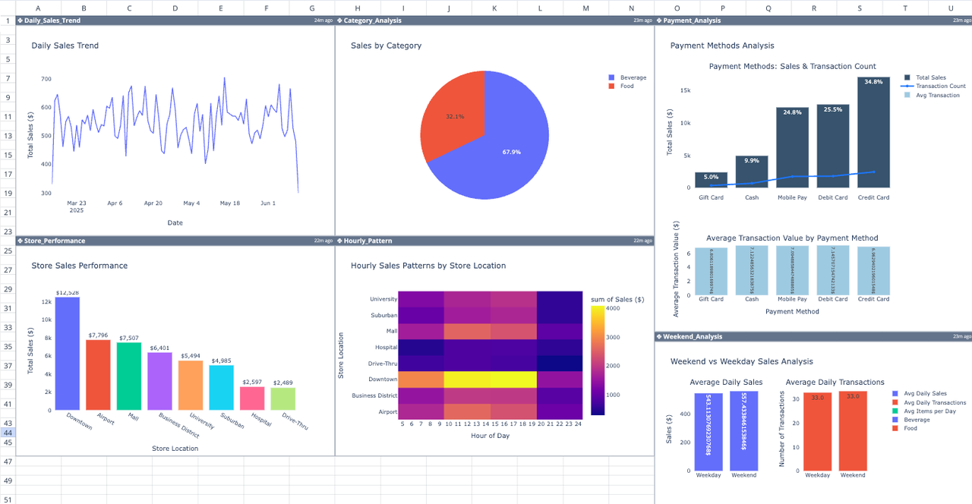Click the code icon in Hourly_Pattern header
The height and width of the screenshot is (504, 972).
coord(341,241)
